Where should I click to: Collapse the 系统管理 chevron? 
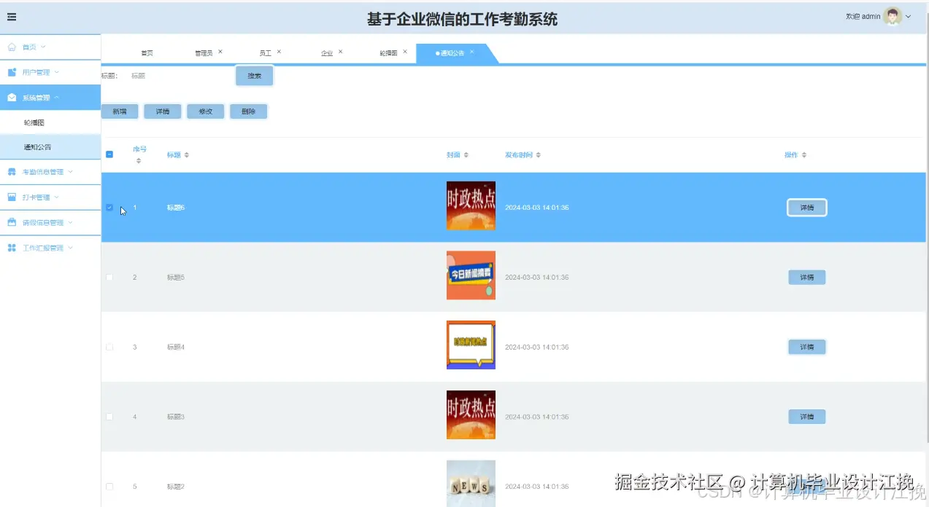point(57,98)
